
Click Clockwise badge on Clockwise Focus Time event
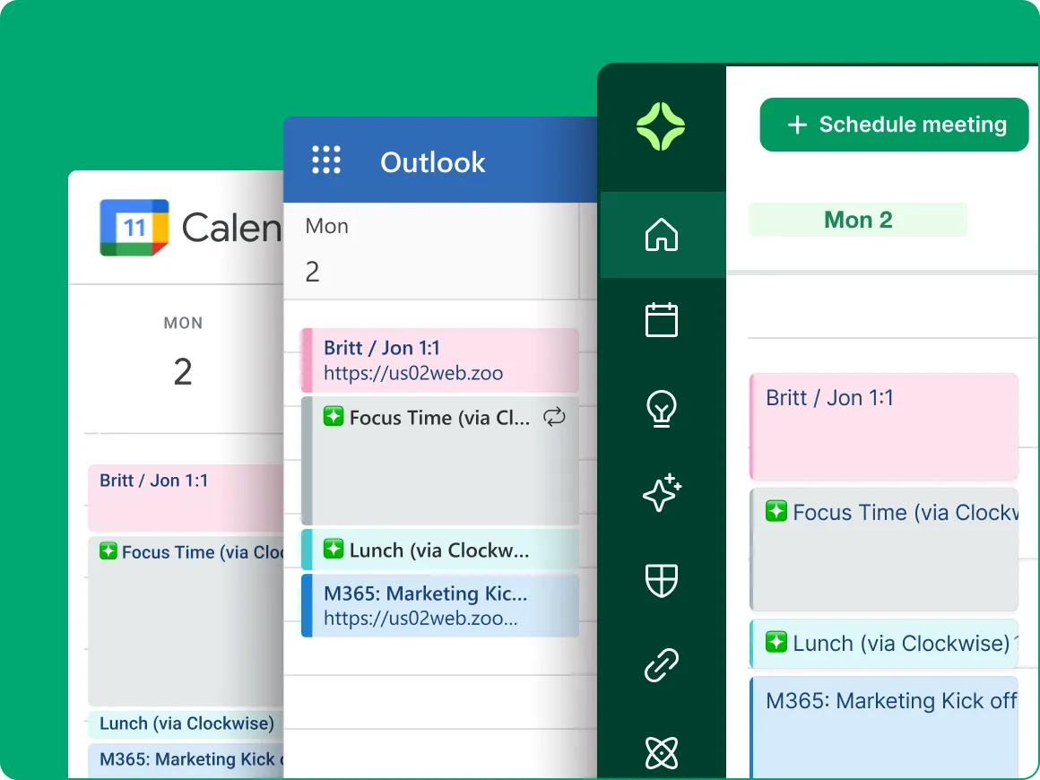(x=776, y=511)
